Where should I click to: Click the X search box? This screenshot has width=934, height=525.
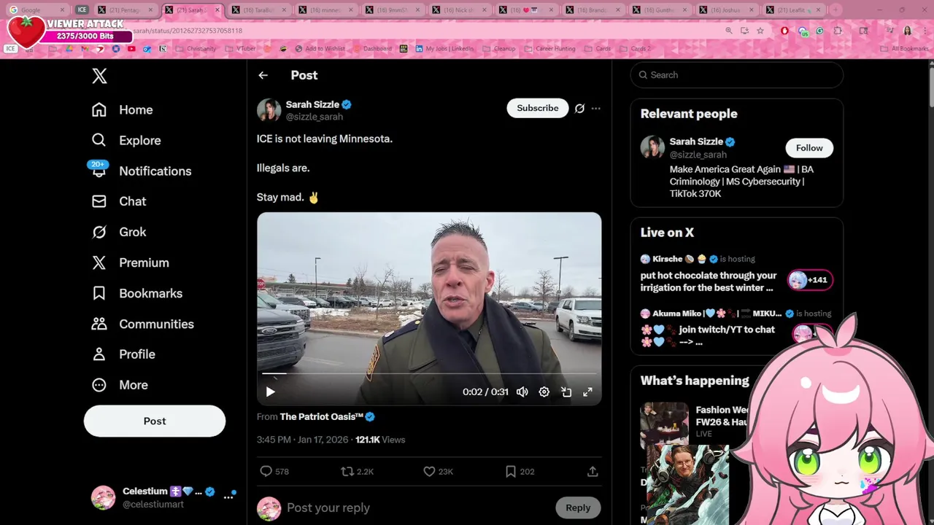click(737, 75)
